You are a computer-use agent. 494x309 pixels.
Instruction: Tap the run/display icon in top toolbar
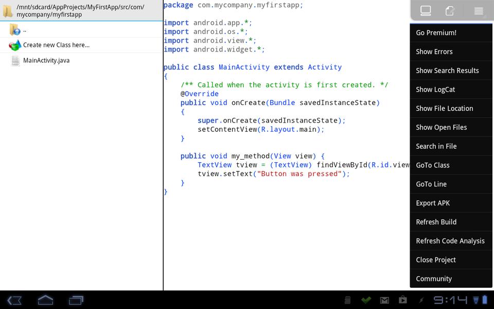pyautogui.click(x=426, y=11)
